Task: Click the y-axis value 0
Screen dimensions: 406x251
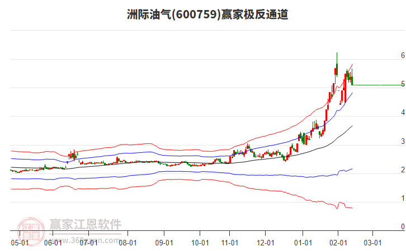Action: (403, 226)
